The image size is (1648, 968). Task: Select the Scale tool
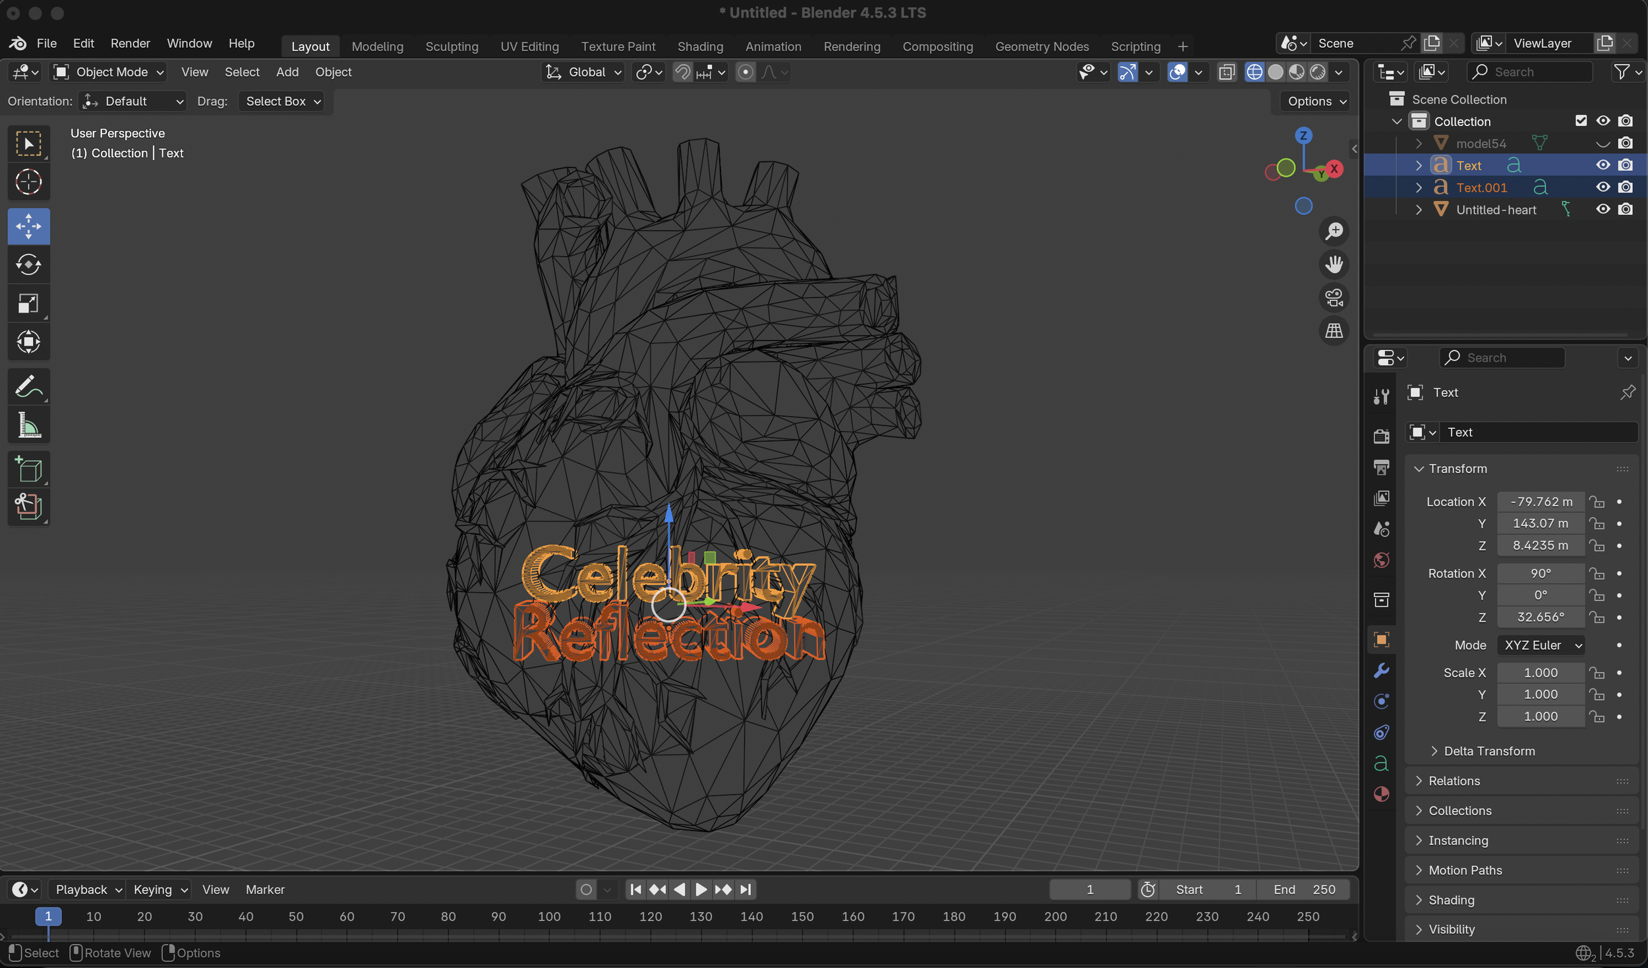click(28, 303)
